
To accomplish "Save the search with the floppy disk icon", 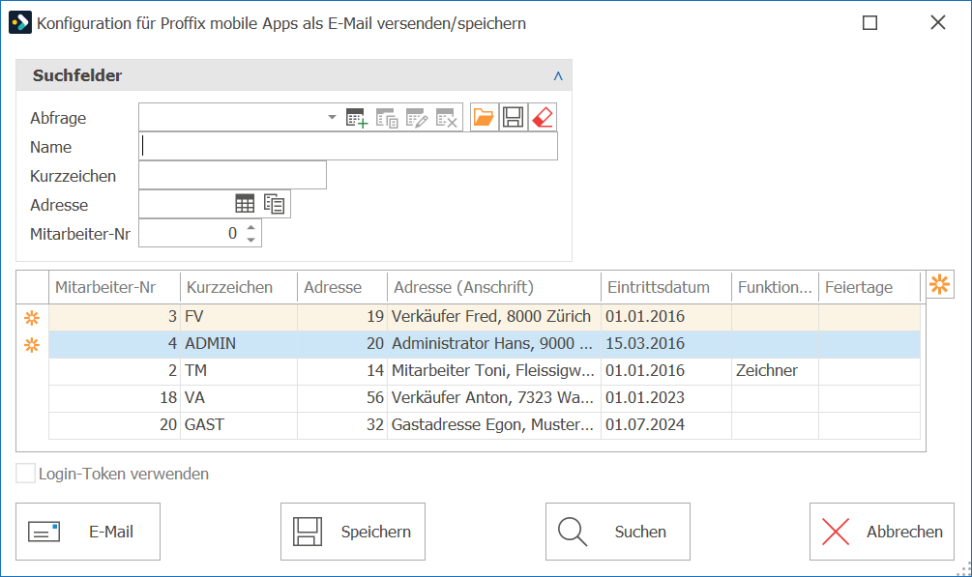I will (514, 117).
